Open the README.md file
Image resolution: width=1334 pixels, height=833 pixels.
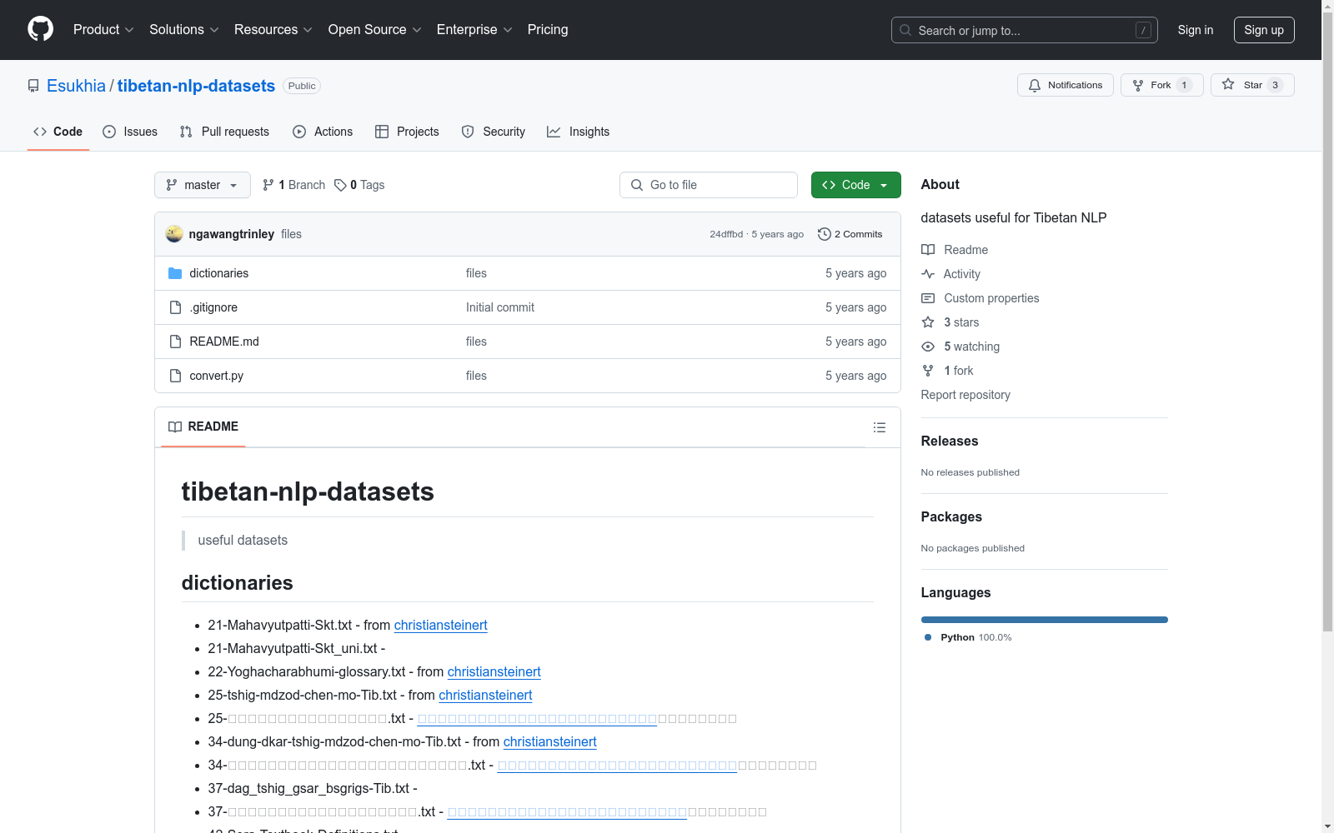224,342
